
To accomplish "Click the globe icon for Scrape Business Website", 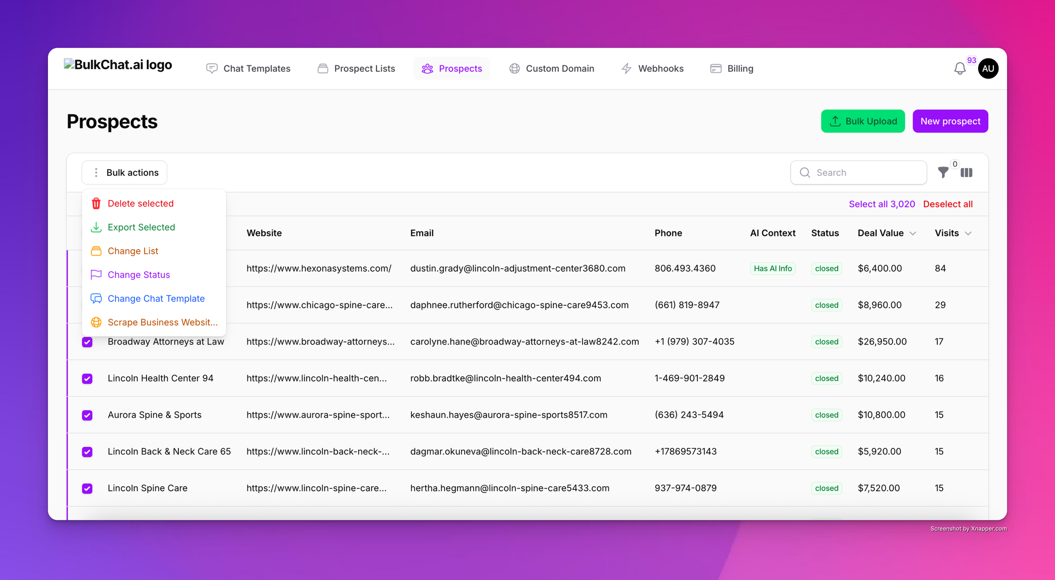I will [96, 322].
